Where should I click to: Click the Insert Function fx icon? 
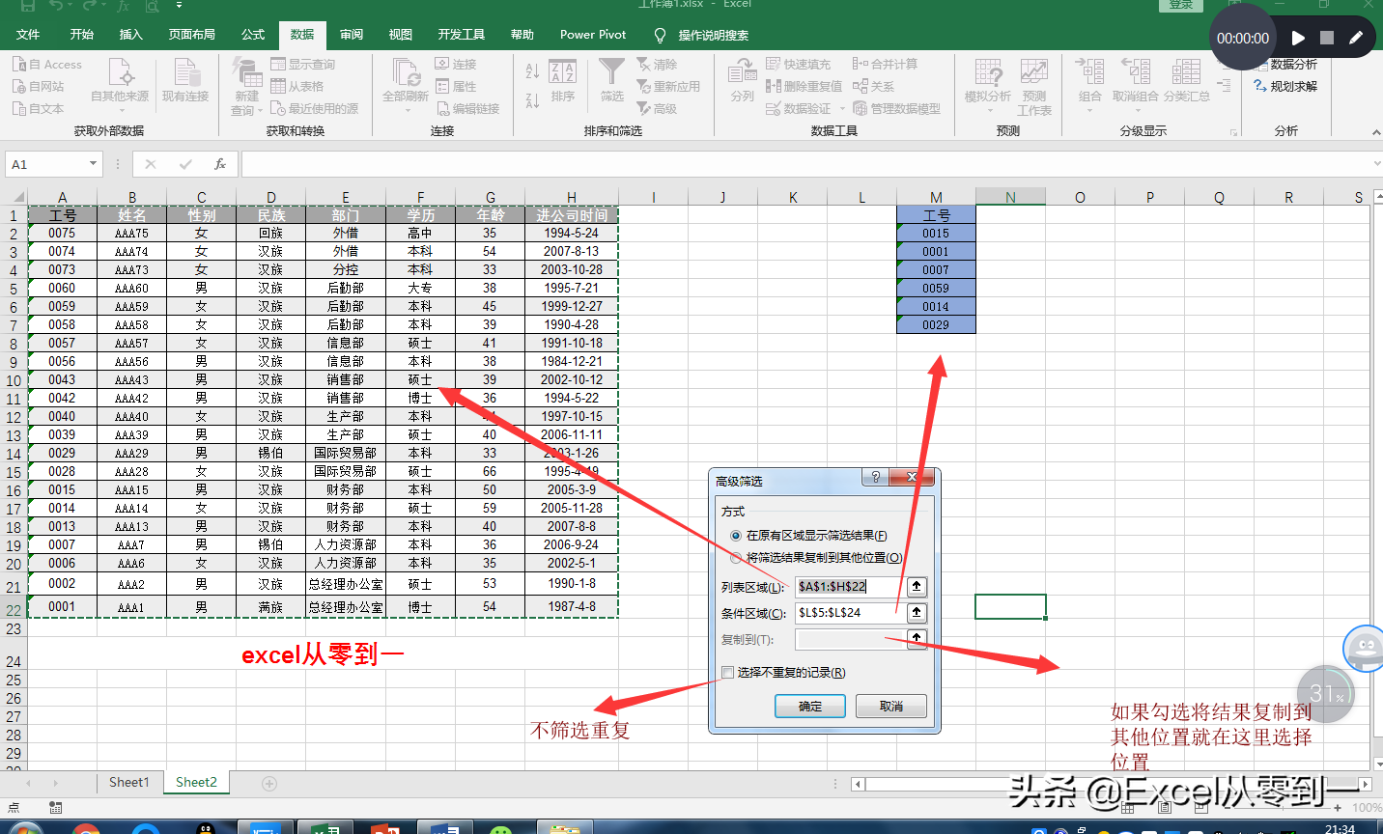pyautogui.click(x=220, y=164)
